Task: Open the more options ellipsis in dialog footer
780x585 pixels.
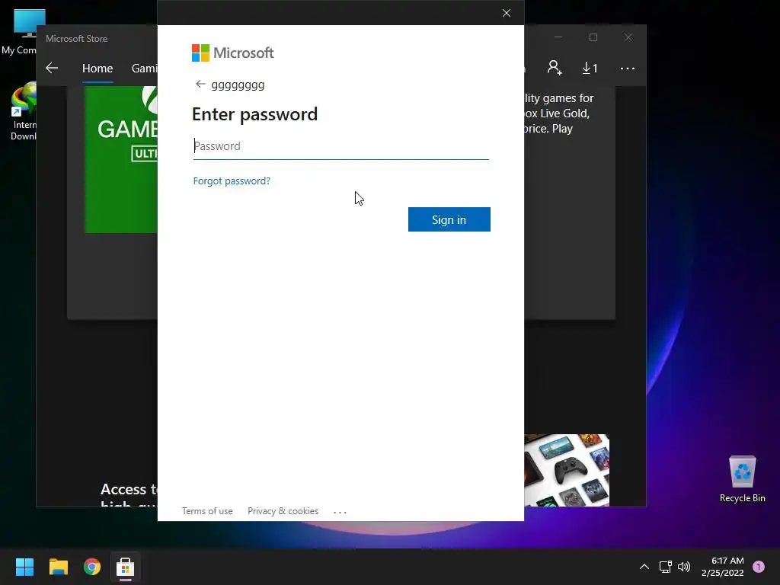Action: click(340, 512)
